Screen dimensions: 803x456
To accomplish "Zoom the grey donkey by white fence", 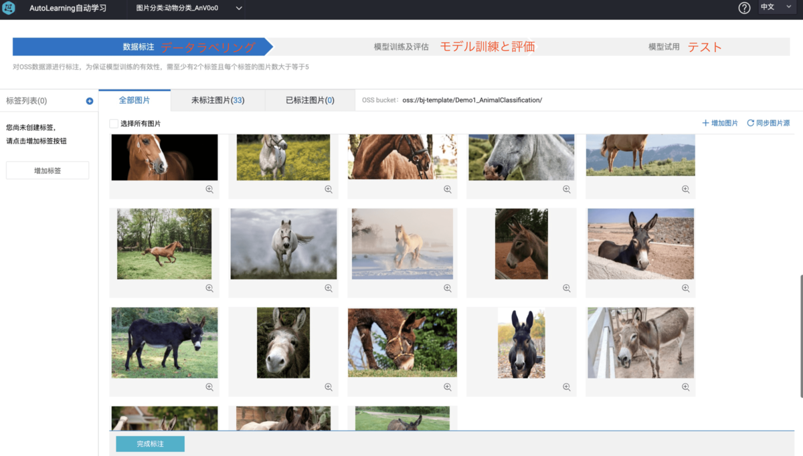I will pyautogui.click(x=686, y=387).
